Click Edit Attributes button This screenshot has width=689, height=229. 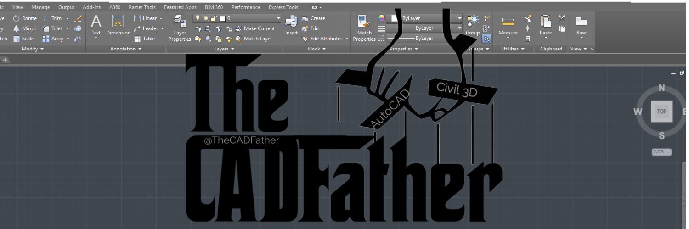coord(322,39)
